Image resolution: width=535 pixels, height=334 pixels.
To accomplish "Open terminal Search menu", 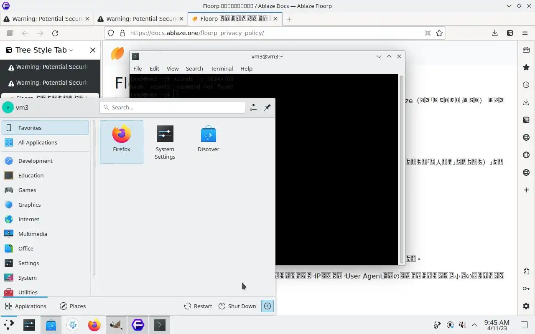I will click(194, 68).
